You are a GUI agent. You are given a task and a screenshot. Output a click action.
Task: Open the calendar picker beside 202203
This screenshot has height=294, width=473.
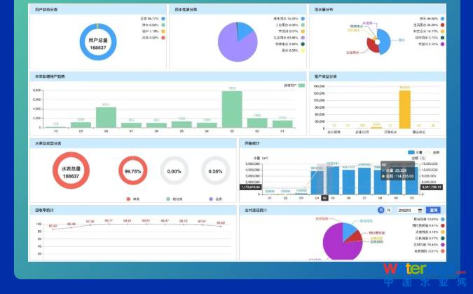419,210
